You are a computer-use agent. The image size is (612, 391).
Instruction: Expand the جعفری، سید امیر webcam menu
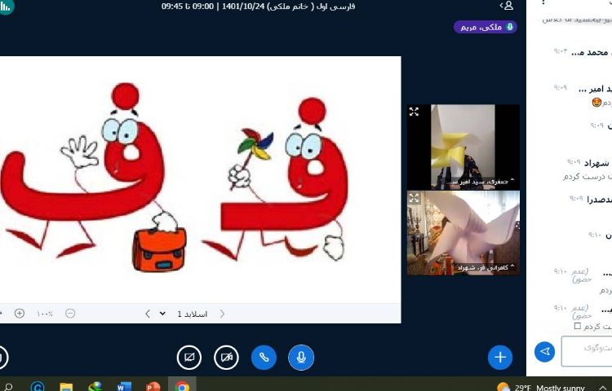[482, 182]
